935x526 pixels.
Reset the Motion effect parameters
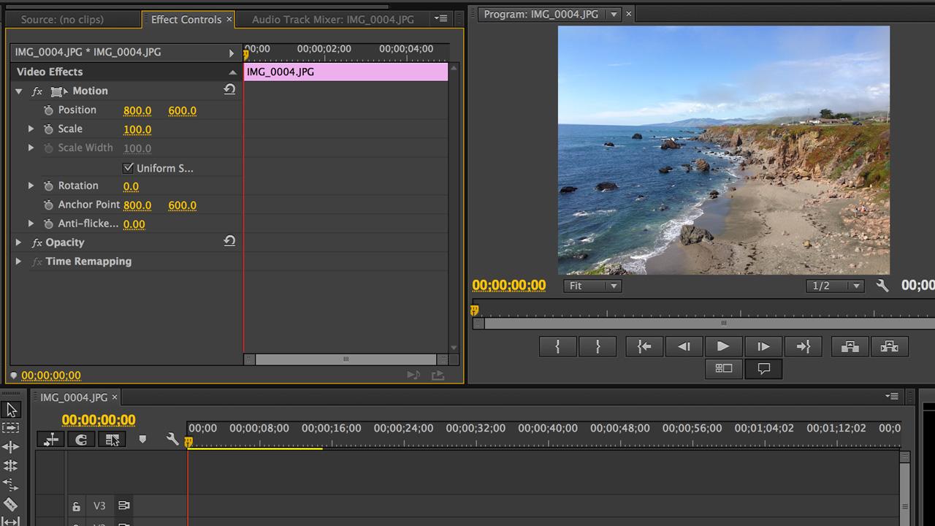[x=229, y=90]
